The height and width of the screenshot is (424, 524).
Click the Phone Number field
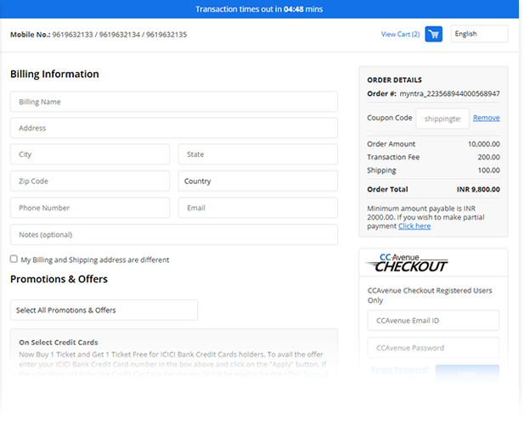pyautogui.click(x=89, y=208)
